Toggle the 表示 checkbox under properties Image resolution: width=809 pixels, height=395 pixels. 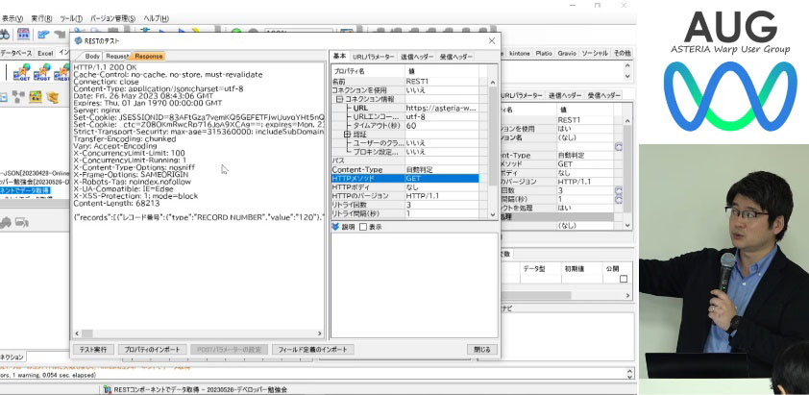363,227
